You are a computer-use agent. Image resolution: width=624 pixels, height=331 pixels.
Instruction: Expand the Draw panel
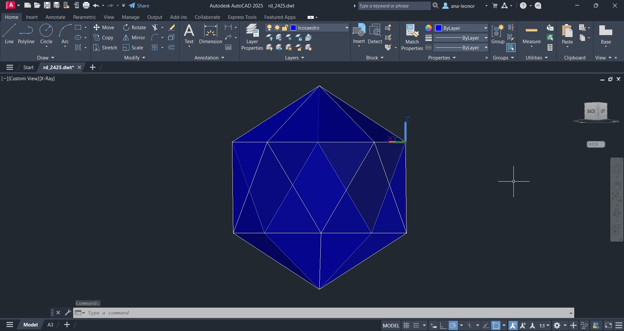click(46, 57)
